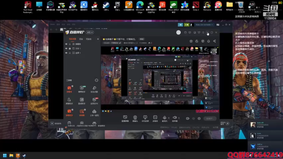
Task: Open the hamburger menu in streaming app header
Action: click(x=203, y=33)
